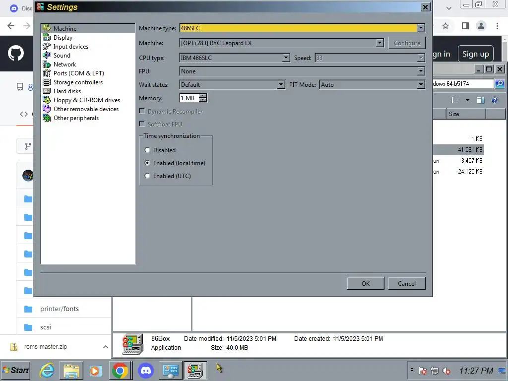Screen dimensions: 508x381
Task: Expand the PIT Mode dropdown
Action: click(x=421, y=84)
